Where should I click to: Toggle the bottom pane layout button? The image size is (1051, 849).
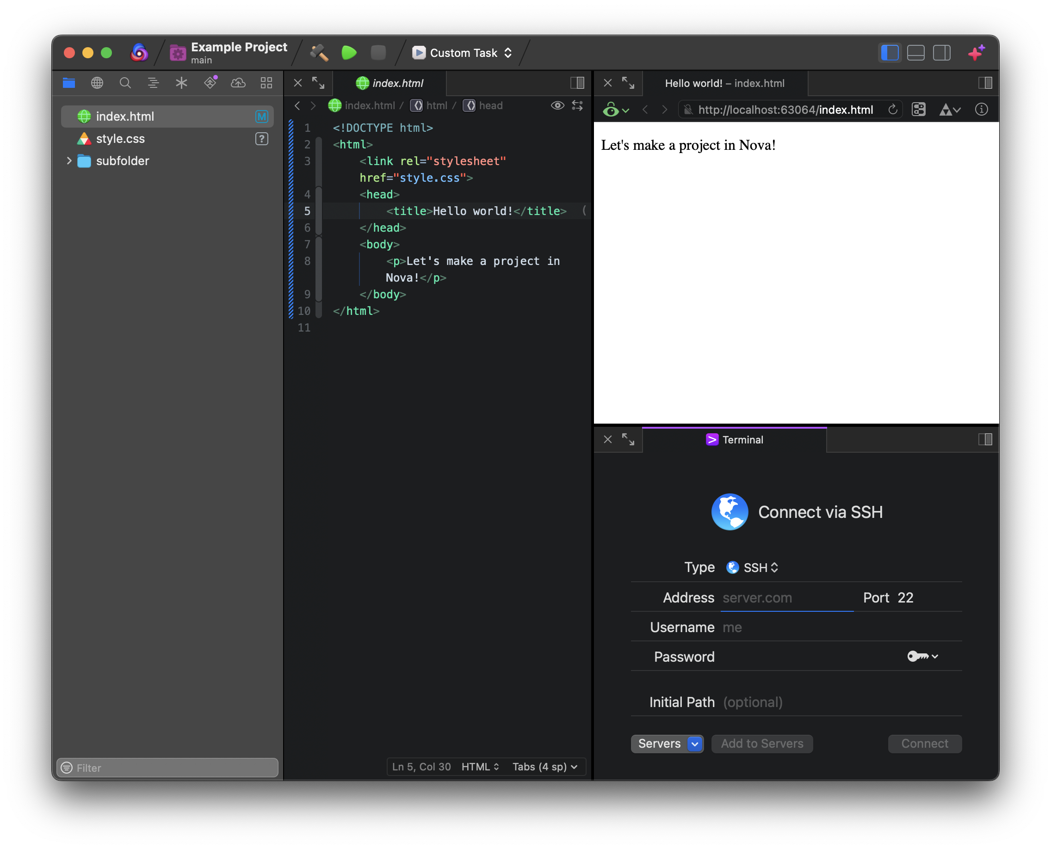click(915, 52)
